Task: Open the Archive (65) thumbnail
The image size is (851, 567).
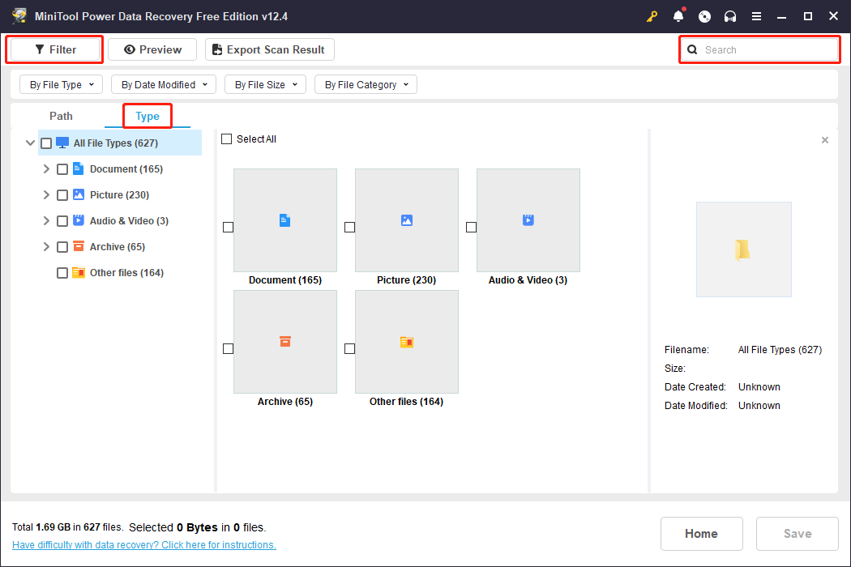Action: [285, 342]
